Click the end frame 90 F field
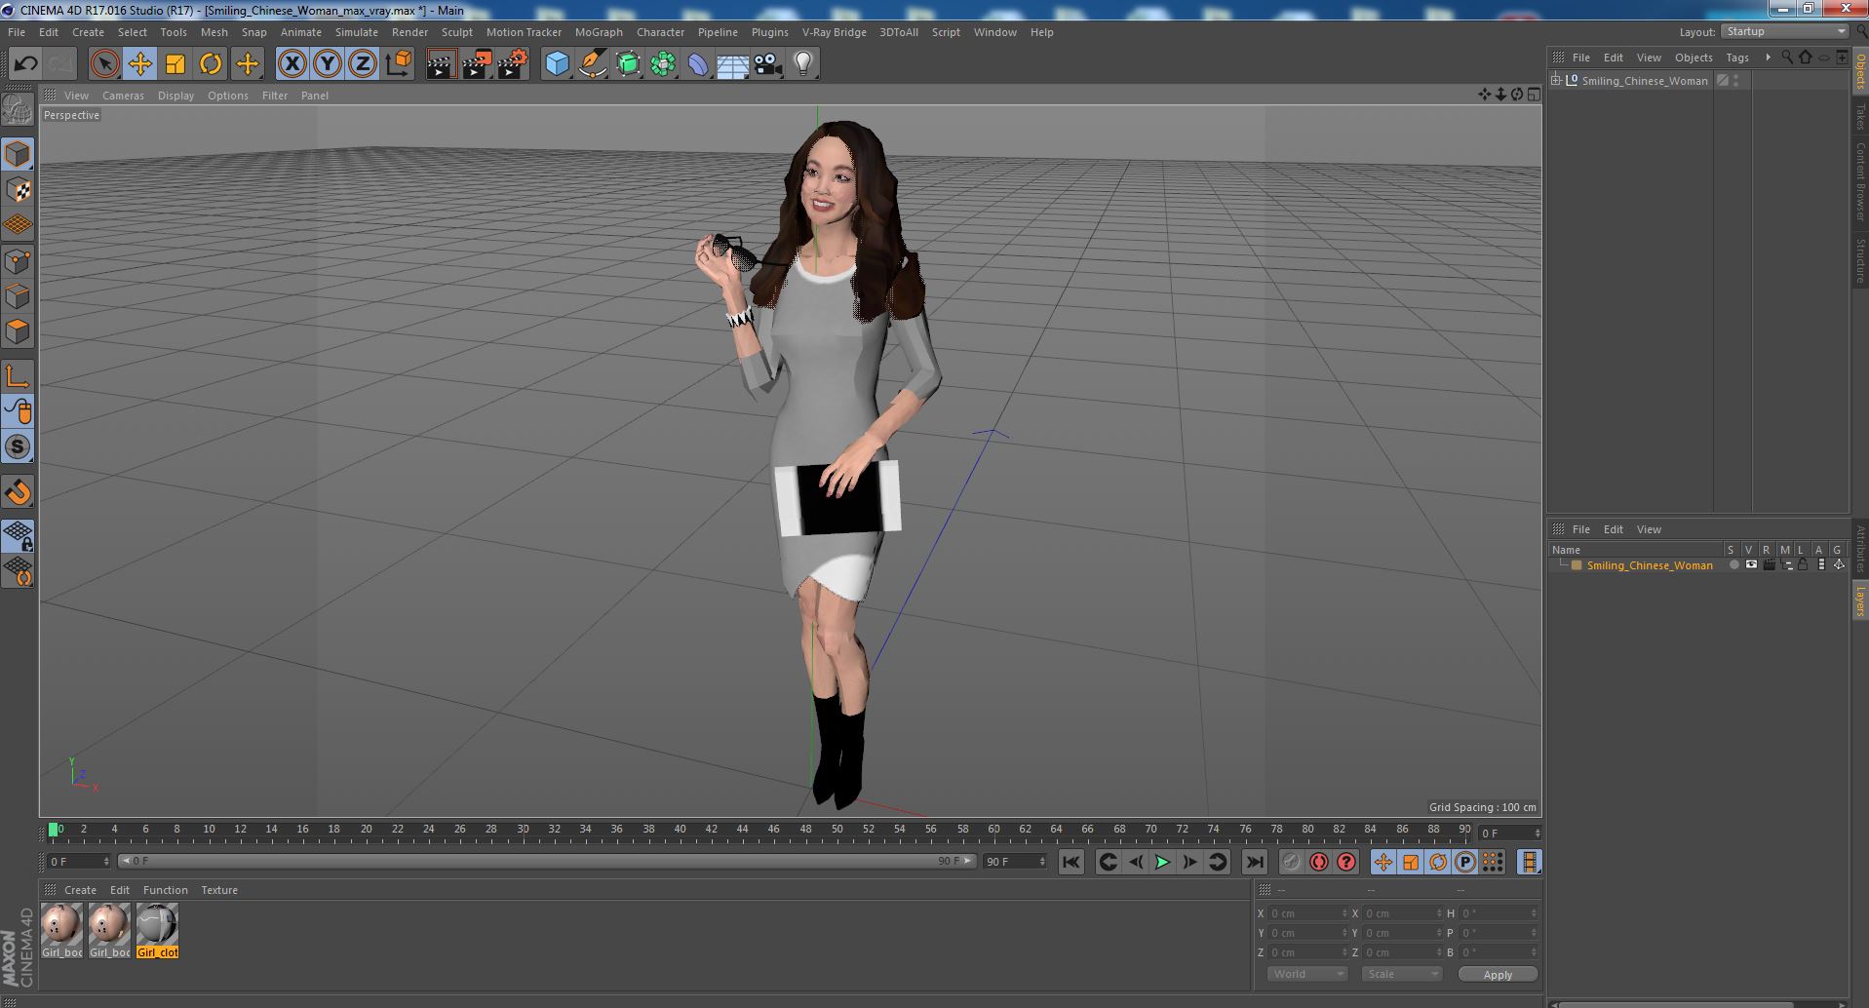 (x=1015, y=862)
